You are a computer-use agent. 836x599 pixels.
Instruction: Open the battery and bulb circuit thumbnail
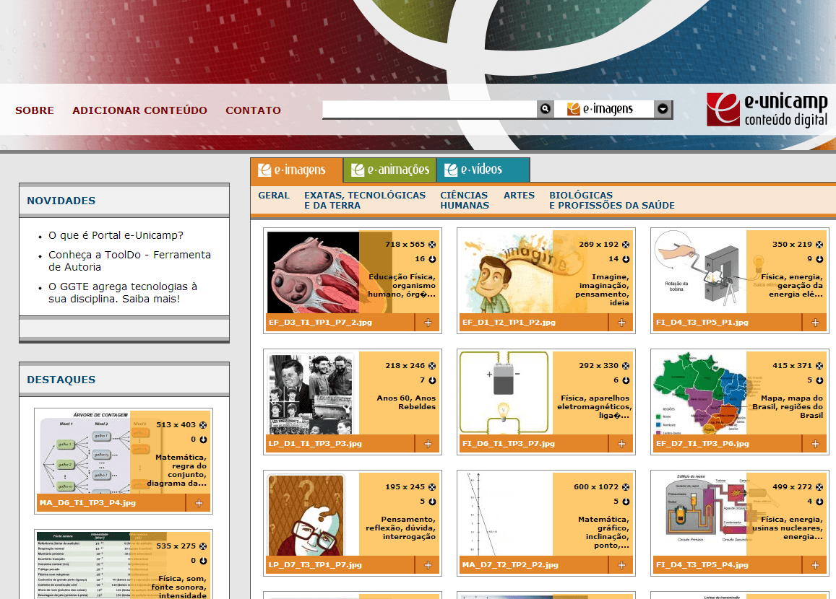pyautogui.click(x=504, y=393)
